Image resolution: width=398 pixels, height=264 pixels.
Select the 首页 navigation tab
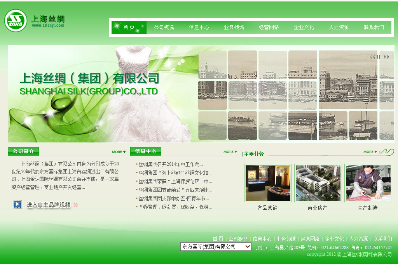tap(129, 28)
